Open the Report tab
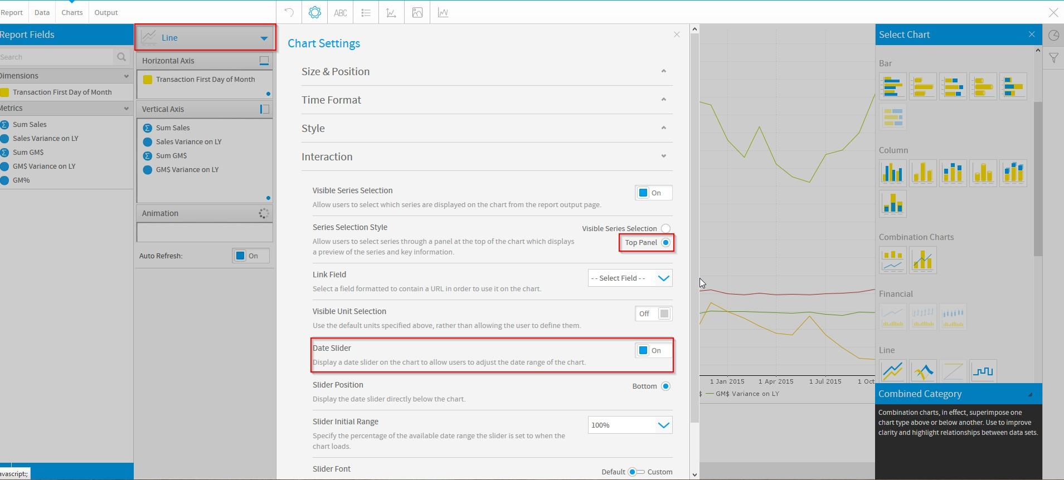This screenshot has width=1064, height=480. [x=11, y=12]
